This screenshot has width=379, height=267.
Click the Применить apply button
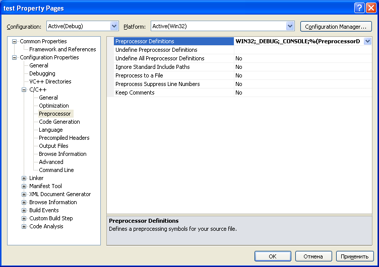[x=355, y=256]
